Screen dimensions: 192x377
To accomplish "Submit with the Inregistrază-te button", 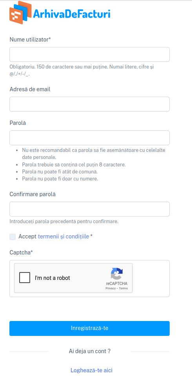I will coord(89,328).
